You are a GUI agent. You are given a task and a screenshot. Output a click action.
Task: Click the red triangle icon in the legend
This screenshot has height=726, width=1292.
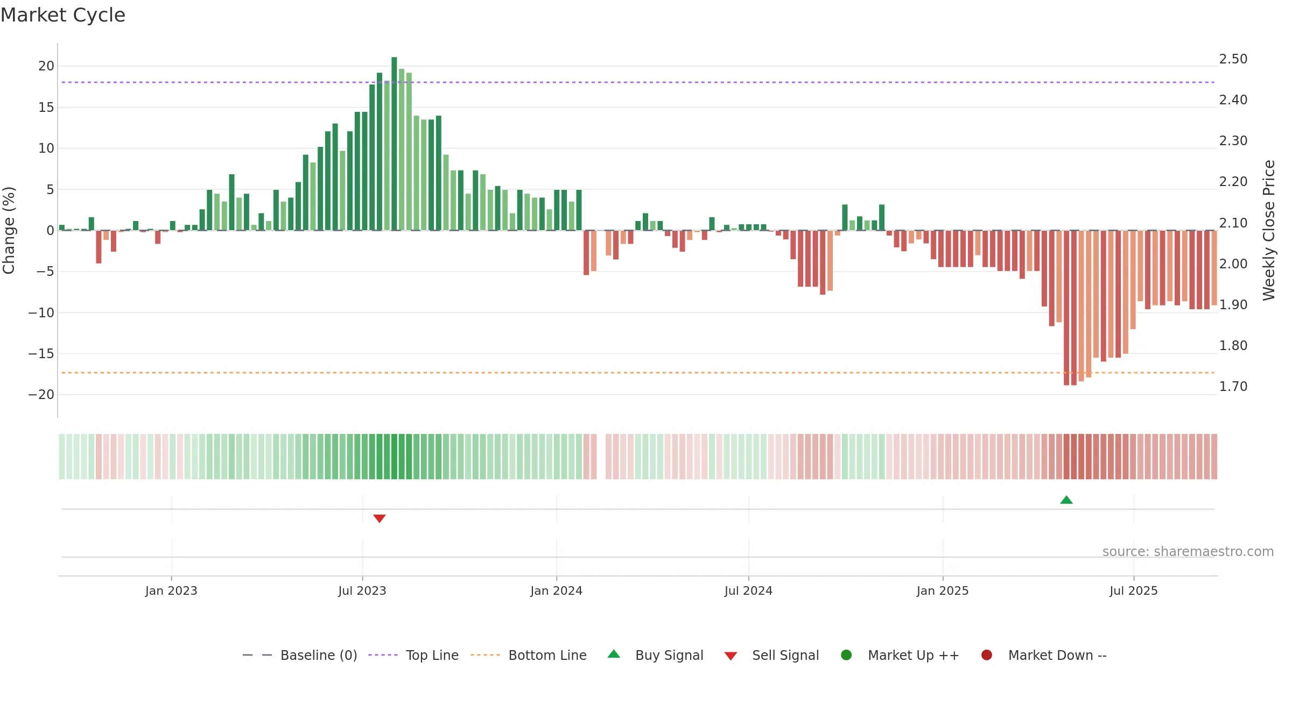click(x=731, y=656)
